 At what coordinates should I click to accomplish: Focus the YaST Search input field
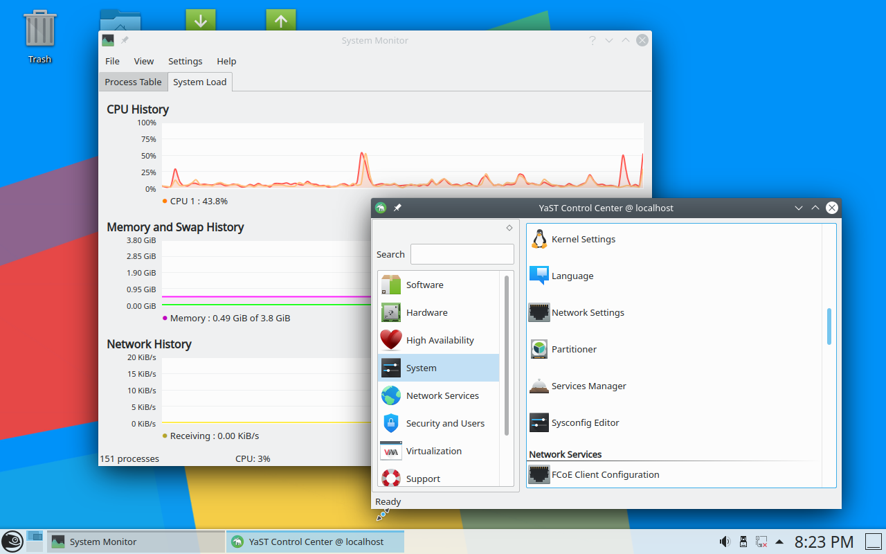coord(462,254)
